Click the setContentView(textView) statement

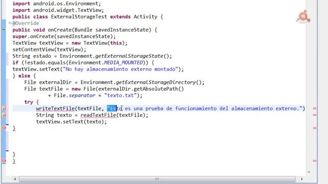[49, 50]
